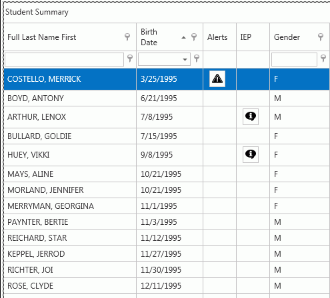The height and width of the screenshot is (298, 330).
Task: Select the ROSE, CLYDE row
Action: tap(167, 286)
